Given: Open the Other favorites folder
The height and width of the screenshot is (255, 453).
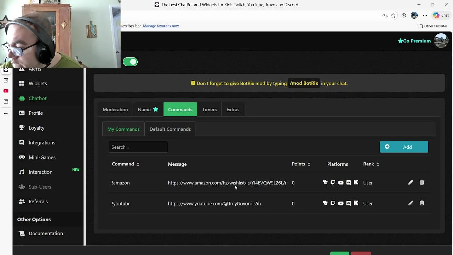Looking at the screenshot, I should (x=432, y=26).
